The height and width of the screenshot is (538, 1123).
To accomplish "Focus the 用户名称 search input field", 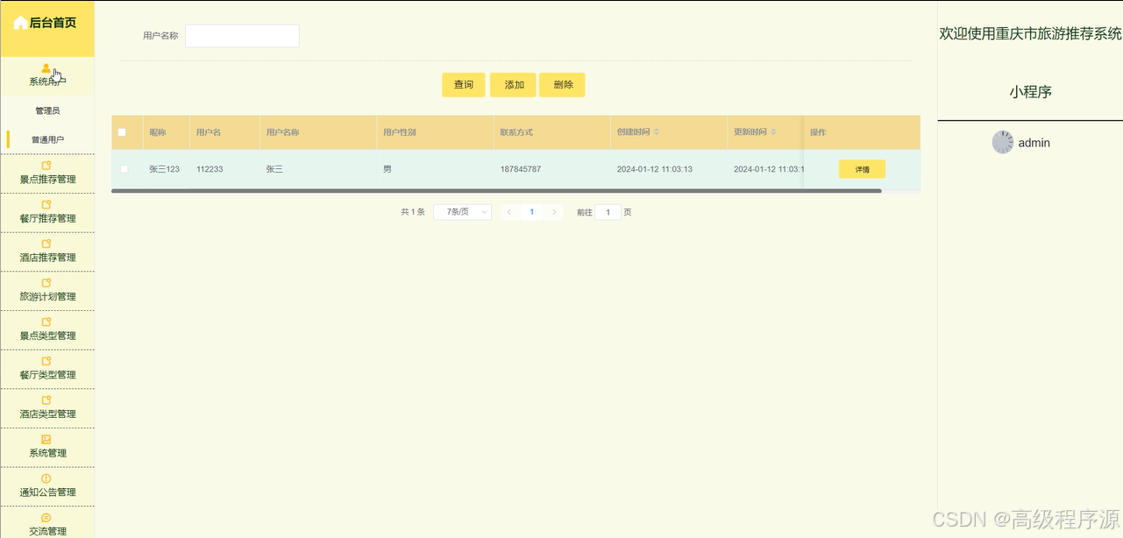I will 242,36.
